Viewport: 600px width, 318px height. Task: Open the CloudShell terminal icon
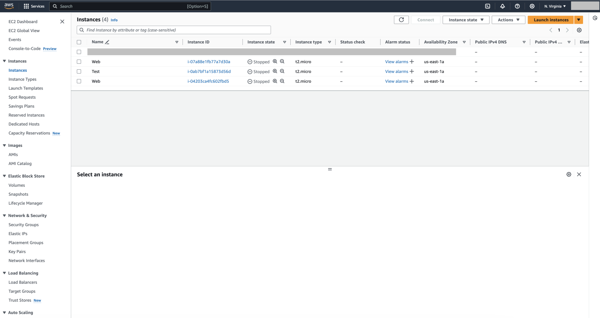coord(487,6)
